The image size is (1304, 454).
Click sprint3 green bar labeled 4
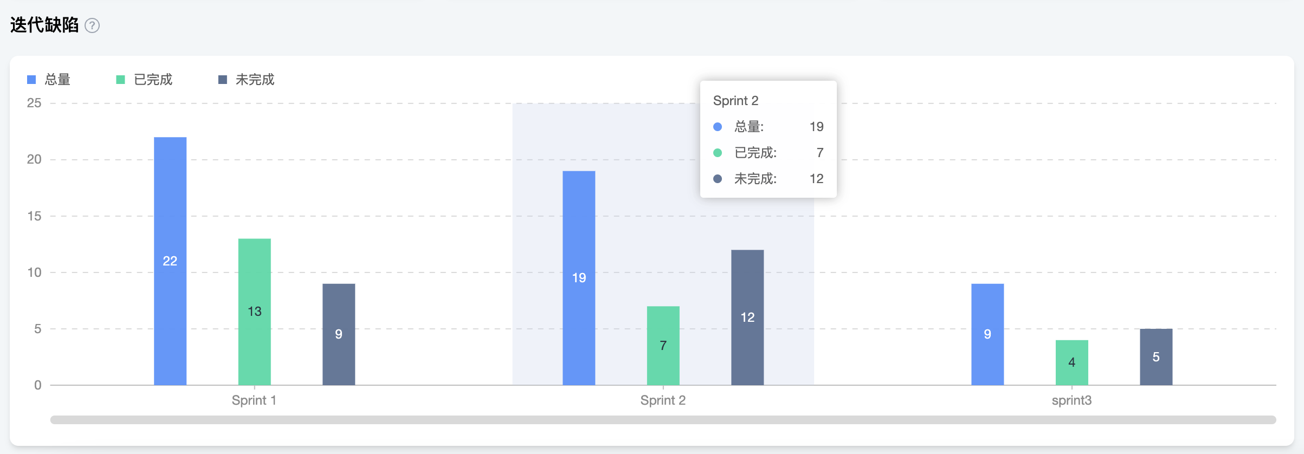(x=1071, y=362)
